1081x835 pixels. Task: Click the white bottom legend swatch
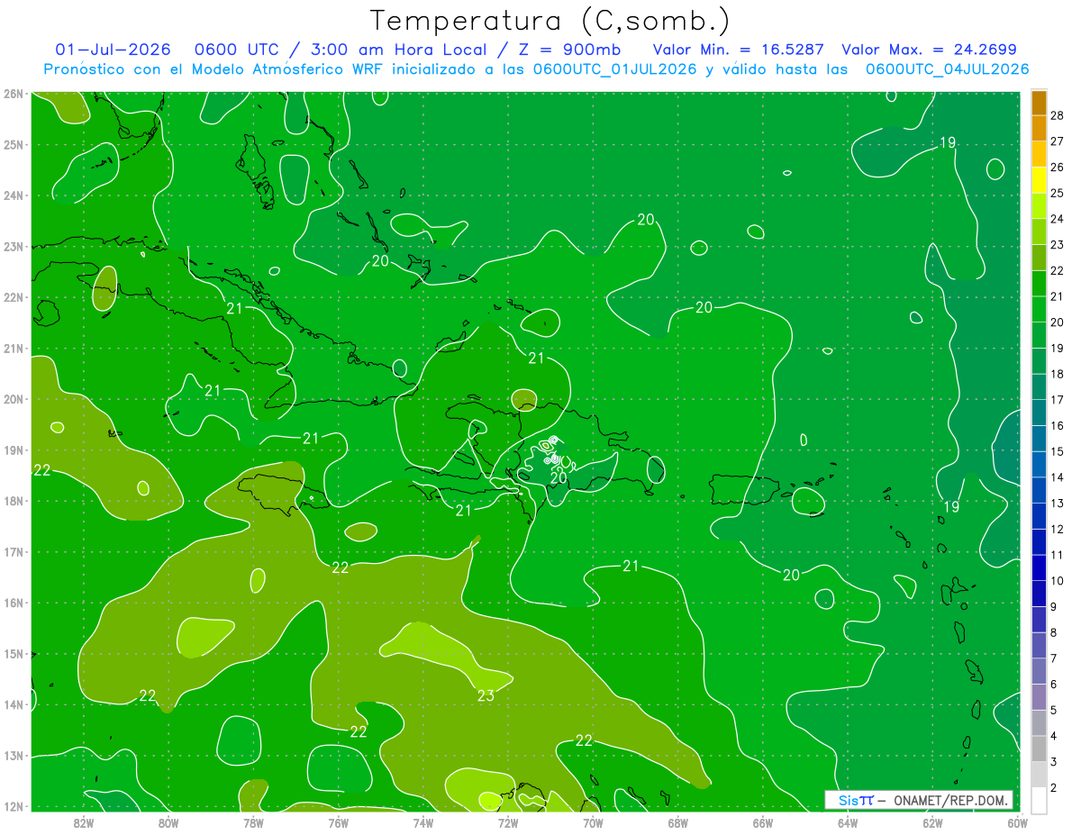coord(1040,800)
